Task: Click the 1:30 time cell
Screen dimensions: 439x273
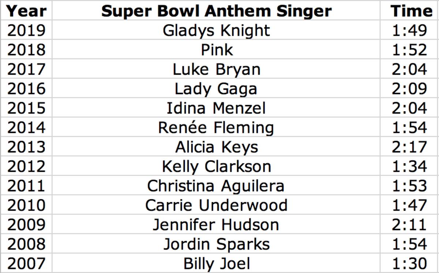Action: pyautogui.click(x=409, y=264)
